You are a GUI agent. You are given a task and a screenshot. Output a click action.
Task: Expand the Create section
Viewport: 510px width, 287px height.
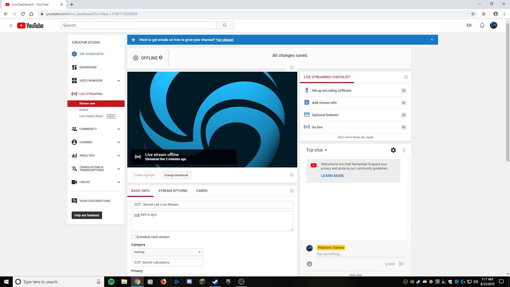pyautogui.click(x=119, y=182)
